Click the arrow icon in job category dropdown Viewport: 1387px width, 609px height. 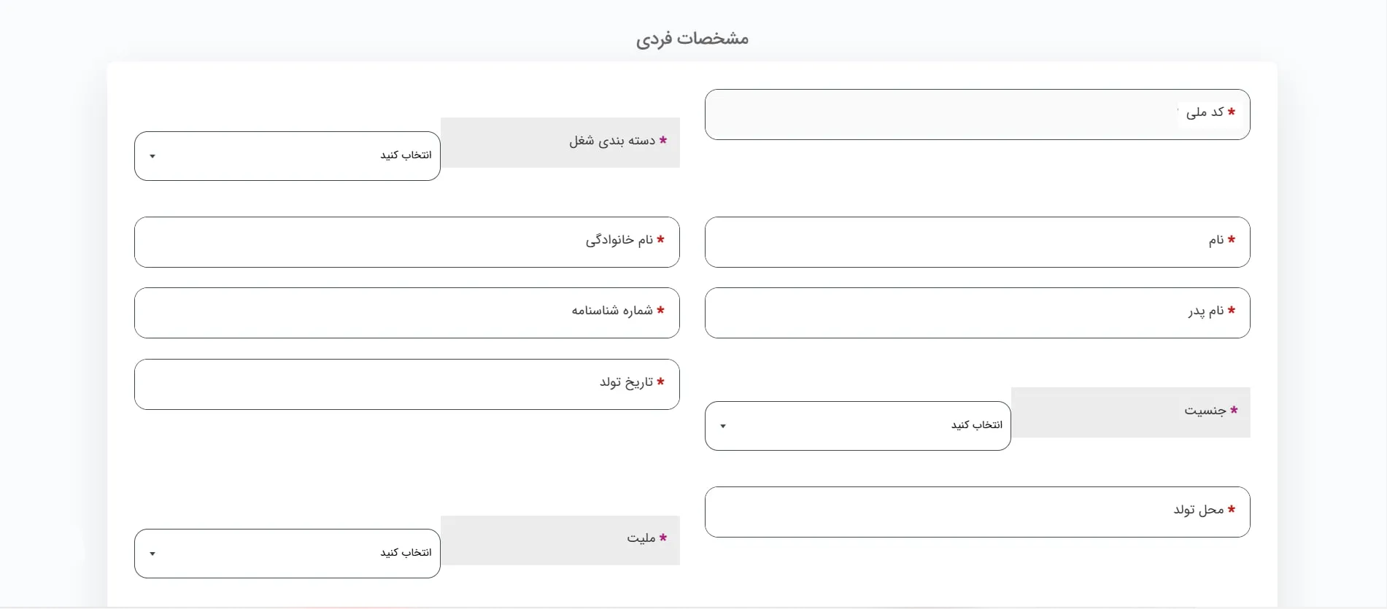152,156
